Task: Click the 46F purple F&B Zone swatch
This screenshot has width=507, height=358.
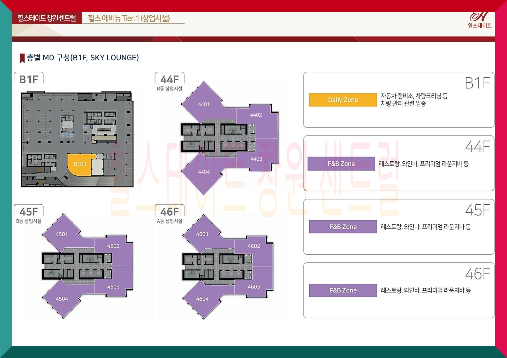Action: point(343,290)
